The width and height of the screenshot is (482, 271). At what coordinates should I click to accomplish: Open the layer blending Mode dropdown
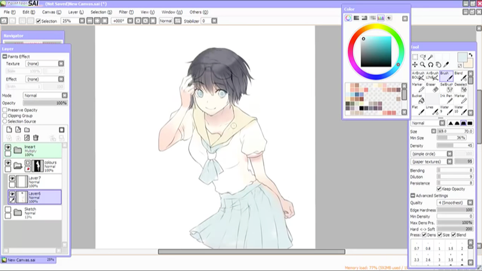43,95
